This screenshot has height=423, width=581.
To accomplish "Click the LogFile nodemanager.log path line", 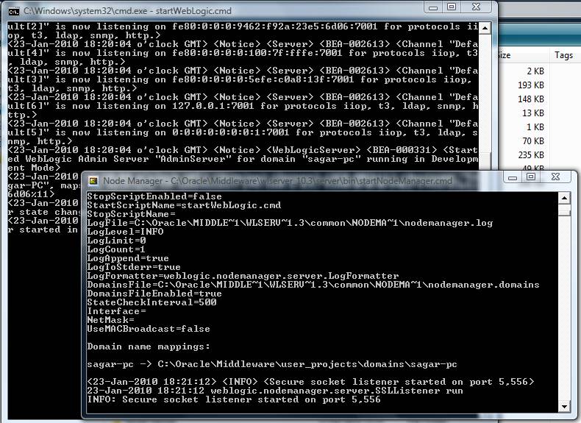I will coord(290,223).
